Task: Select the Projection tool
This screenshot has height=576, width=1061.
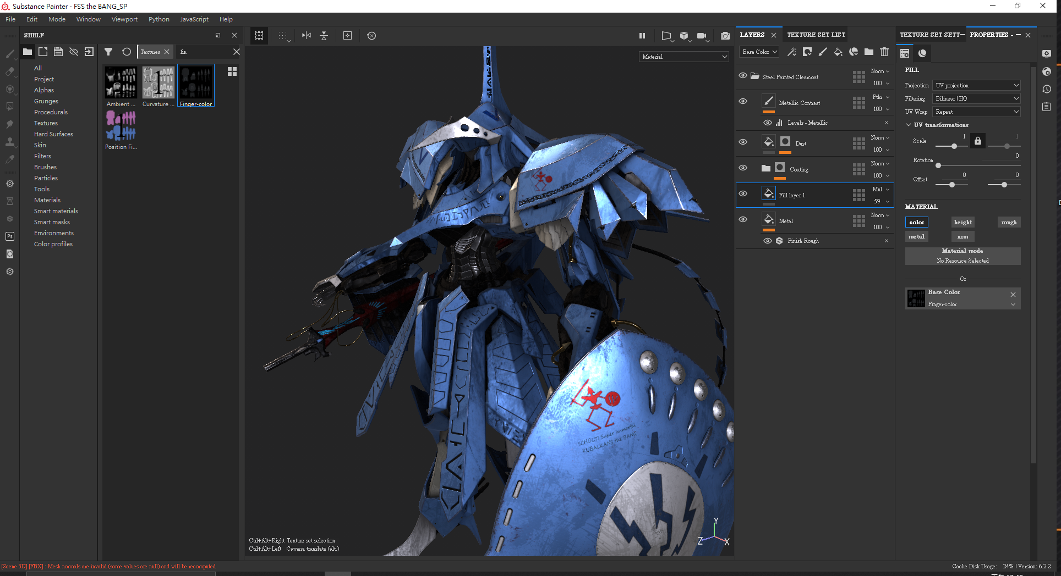Action: click(10, 89)
